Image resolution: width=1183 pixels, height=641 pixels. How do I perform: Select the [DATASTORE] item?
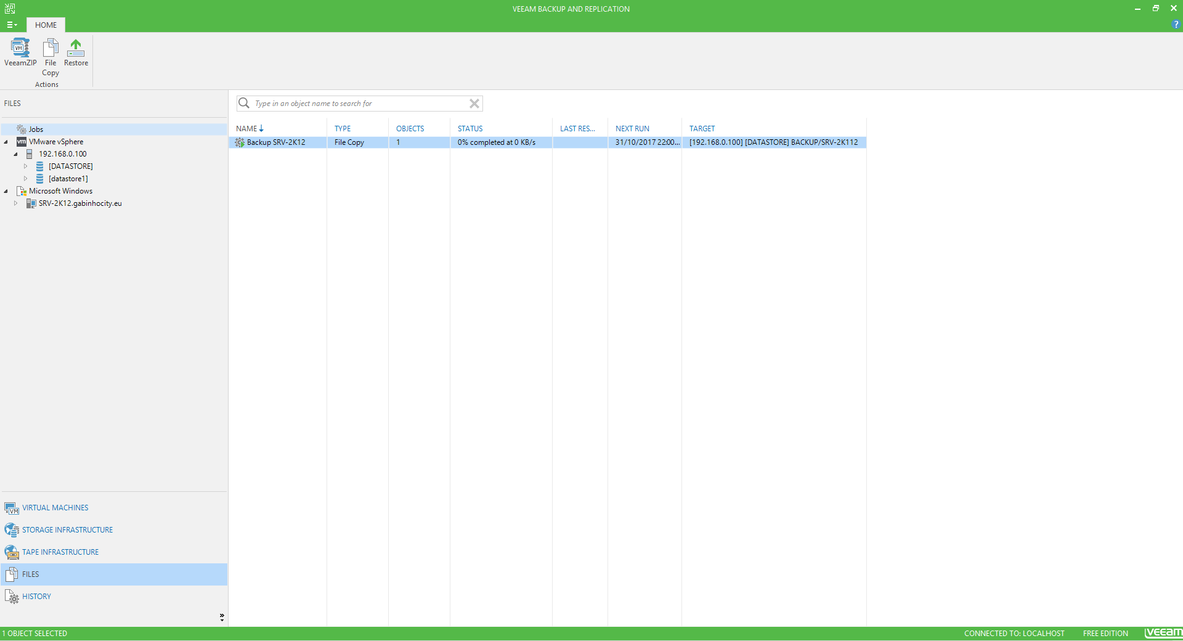coord(71,166)
